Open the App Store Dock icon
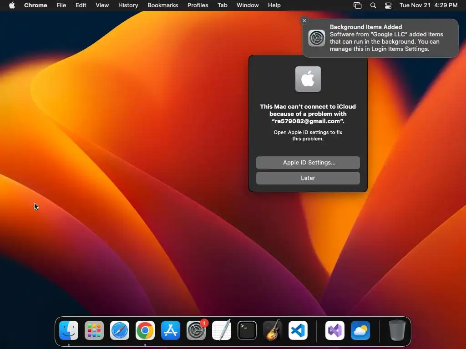Image resolution: width=466 pixels, height=349 pixels. (x=171, y=330)
